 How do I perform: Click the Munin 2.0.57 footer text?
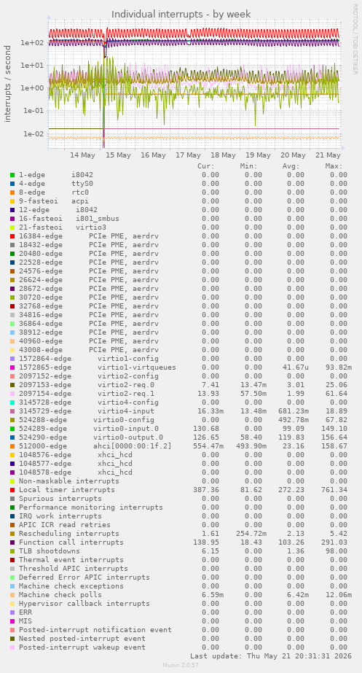click(181, 665)
